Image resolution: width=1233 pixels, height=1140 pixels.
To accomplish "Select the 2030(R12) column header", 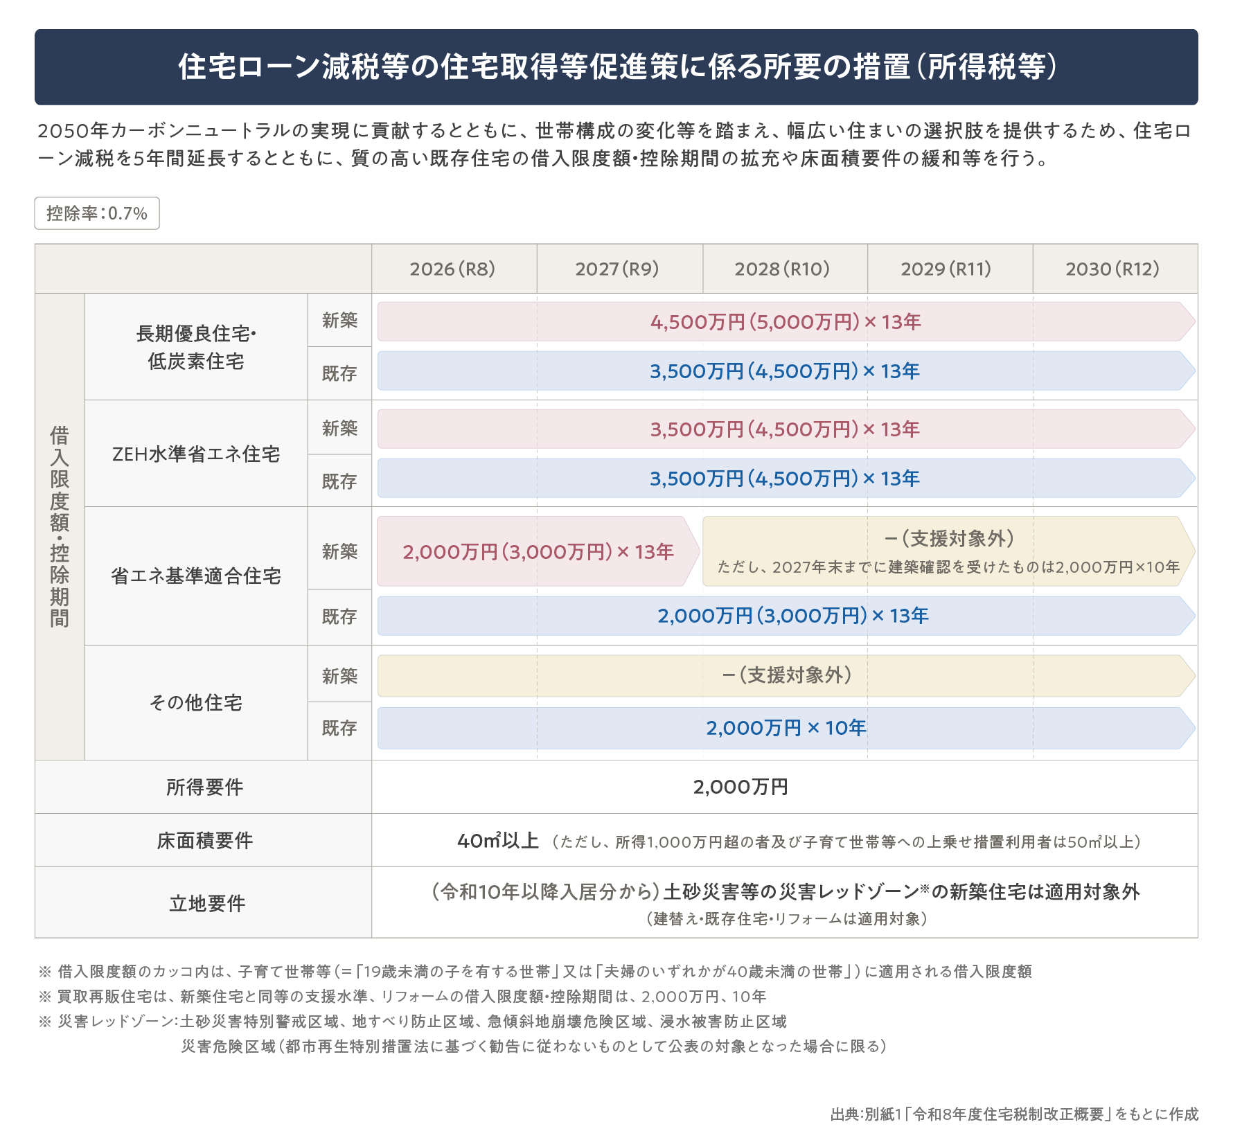I will click(x=1115, y=269).
